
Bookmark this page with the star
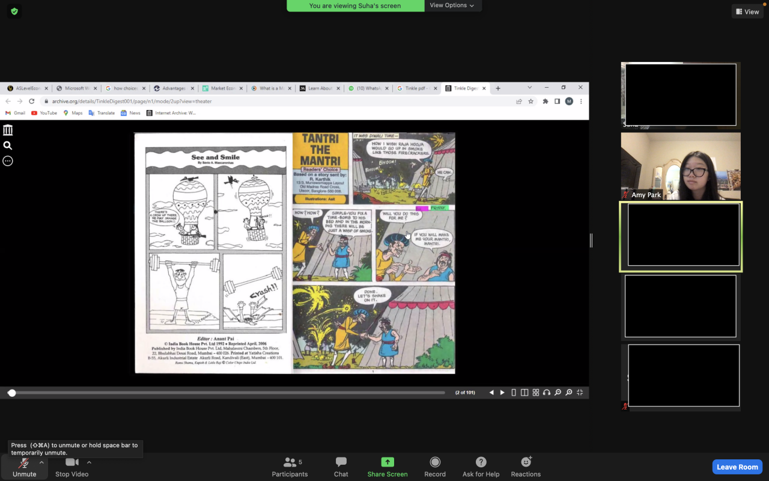(530, 102)
